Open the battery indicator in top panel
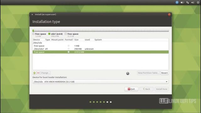This screenshot has height=113, width=201. (x=182, y=3)
